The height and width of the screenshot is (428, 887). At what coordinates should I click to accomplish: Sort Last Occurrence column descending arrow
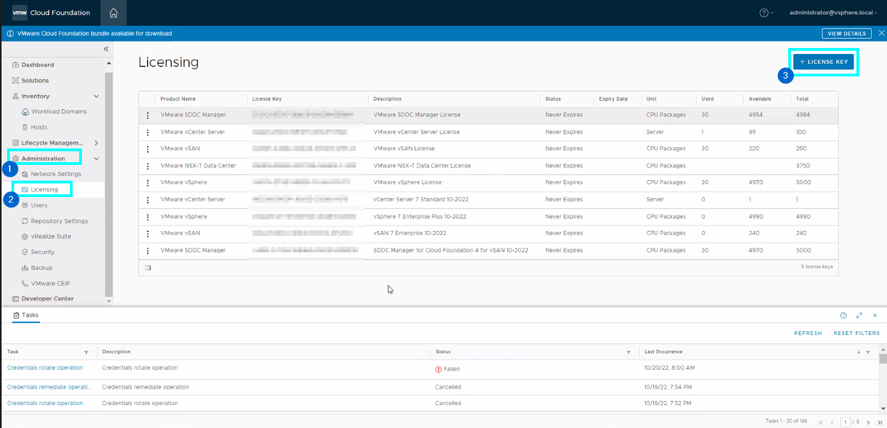click(859, 352)
